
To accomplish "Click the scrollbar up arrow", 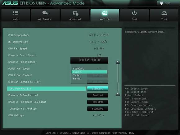I will (x=118, y=62).
